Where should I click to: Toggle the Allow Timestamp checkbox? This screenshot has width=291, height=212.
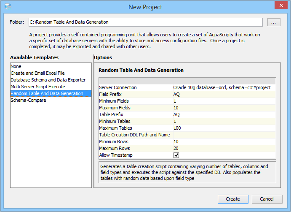176,155
